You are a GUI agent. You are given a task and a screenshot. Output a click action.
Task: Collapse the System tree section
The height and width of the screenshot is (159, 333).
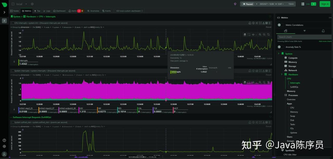click(278, 54)
